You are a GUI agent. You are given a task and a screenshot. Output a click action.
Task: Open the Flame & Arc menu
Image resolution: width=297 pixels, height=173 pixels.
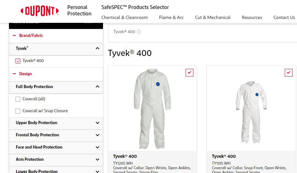point(171,17)
